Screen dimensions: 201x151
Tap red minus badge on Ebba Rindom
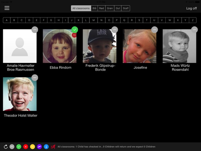[74, 35]
